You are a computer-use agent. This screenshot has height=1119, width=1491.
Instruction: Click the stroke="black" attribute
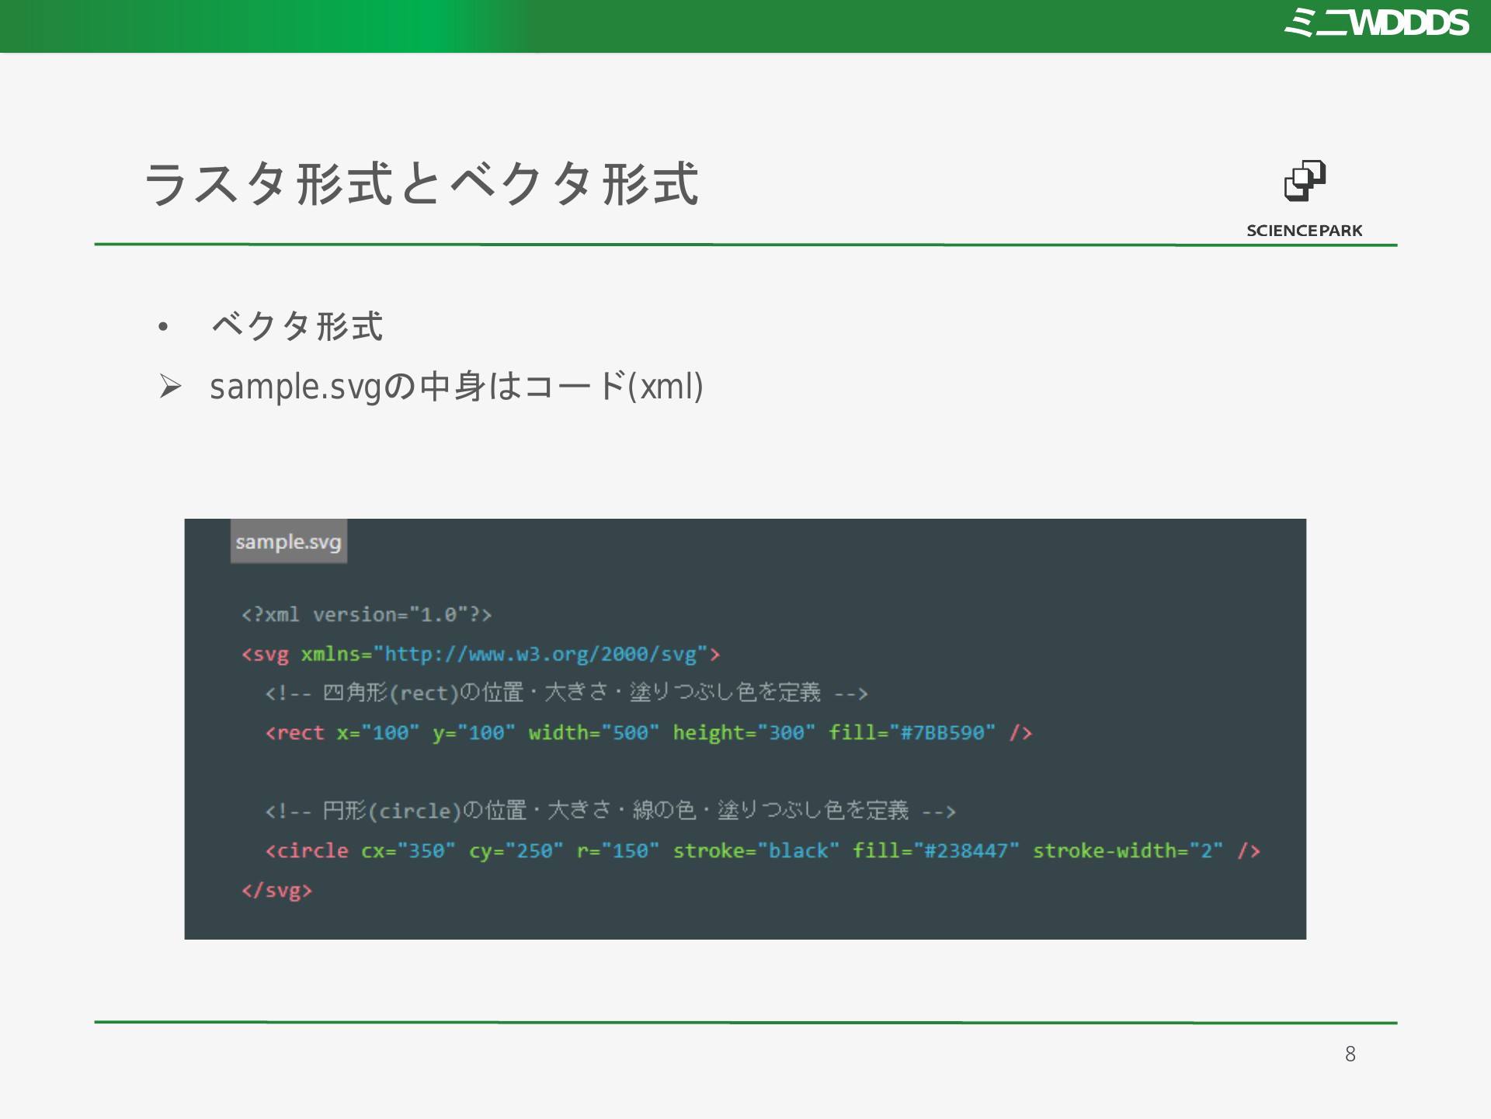pos(756,850)
